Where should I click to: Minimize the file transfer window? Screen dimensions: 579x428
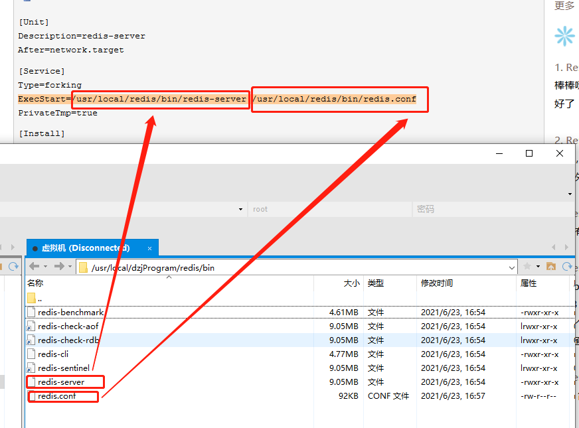(499, 153)
